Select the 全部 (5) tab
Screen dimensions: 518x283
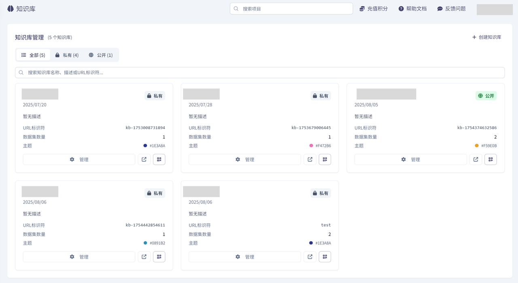(x=34, y=55)
